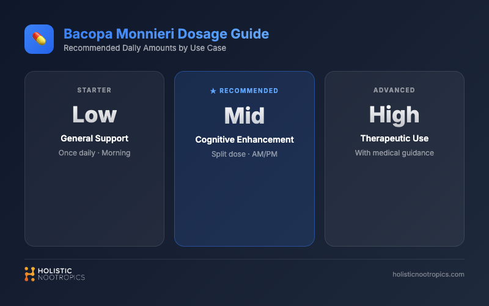Click the Holistic Nootropics logo icon
The height and width of the screenshot is (306, 489).
29,274
